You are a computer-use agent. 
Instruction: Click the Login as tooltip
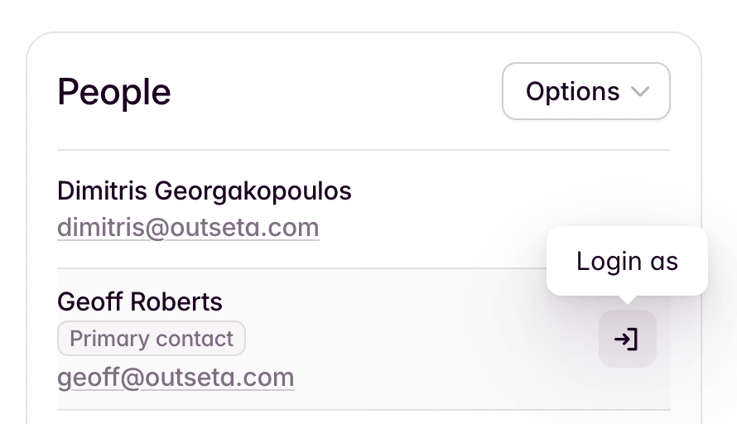tap(627, 261)
